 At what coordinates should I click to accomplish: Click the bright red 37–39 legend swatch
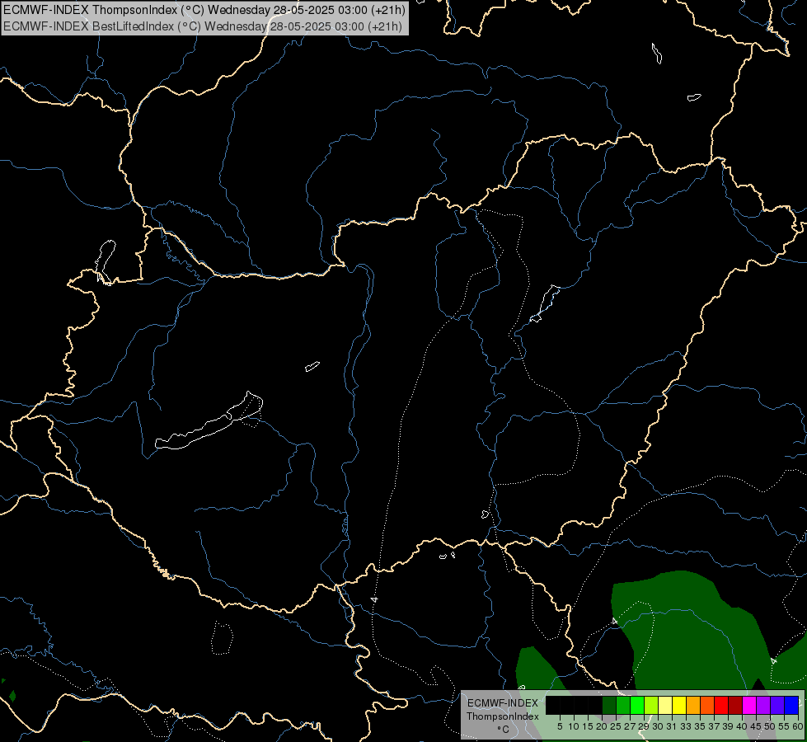[x=721, y=705]
